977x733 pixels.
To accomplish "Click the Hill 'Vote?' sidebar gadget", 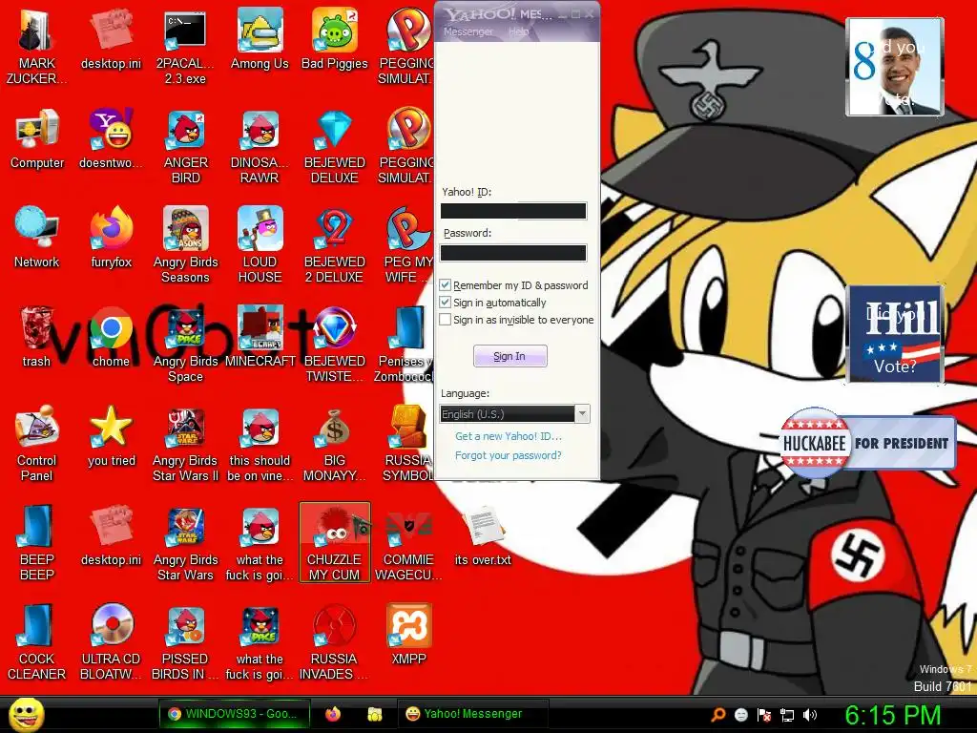I will (x=894, y=334).
